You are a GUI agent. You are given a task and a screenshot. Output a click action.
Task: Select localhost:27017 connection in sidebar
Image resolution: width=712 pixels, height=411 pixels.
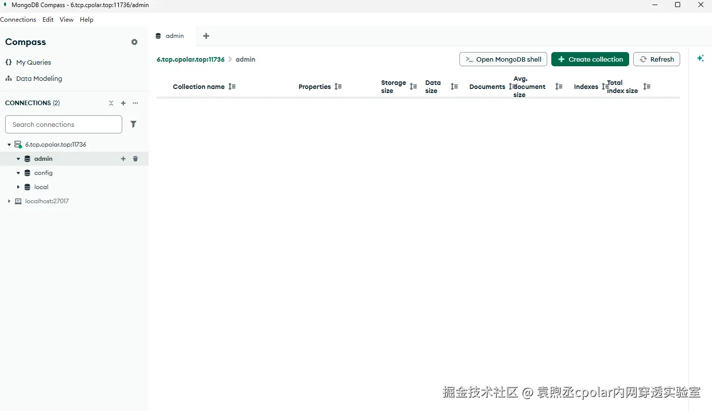click(47, 201)
